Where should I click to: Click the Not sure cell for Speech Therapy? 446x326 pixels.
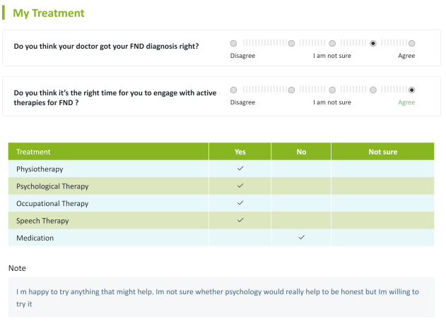pyautogui.click(x=382, y=220)
